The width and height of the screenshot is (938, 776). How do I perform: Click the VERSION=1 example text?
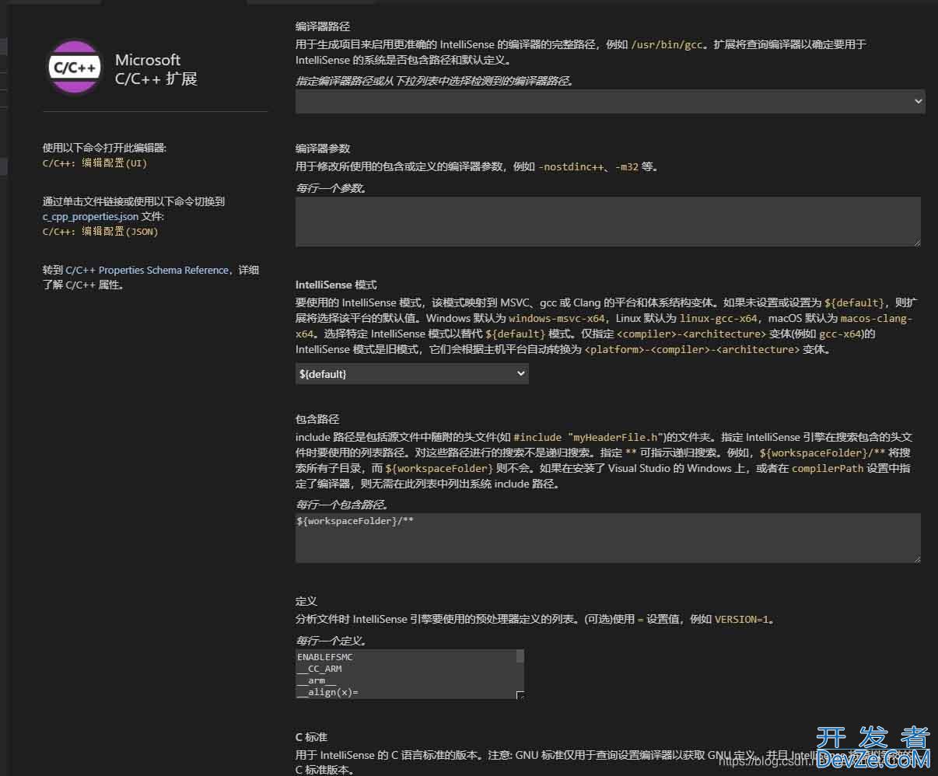tap(742, 620)
